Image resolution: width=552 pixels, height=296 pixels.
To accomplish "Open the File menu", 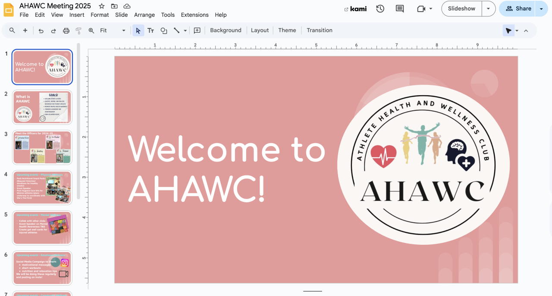I will pos(24,15).
